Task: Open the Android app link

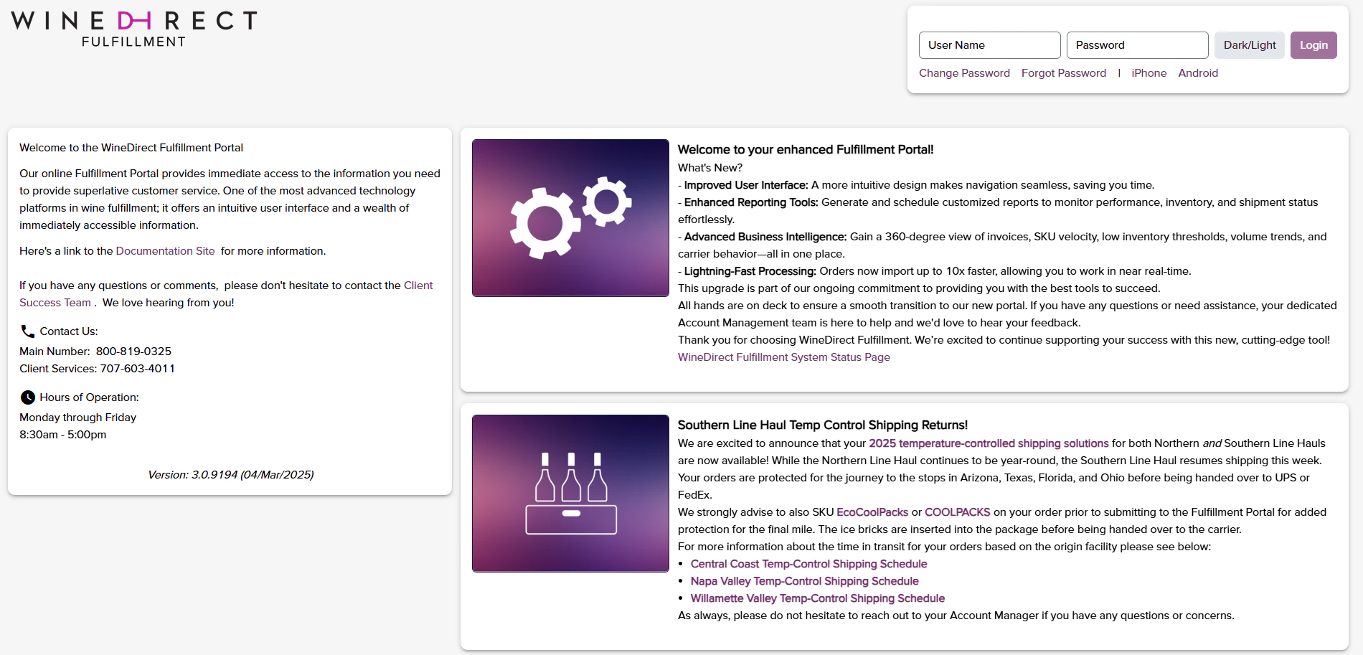Action: pyautogui.click(x=1198, y=73)
